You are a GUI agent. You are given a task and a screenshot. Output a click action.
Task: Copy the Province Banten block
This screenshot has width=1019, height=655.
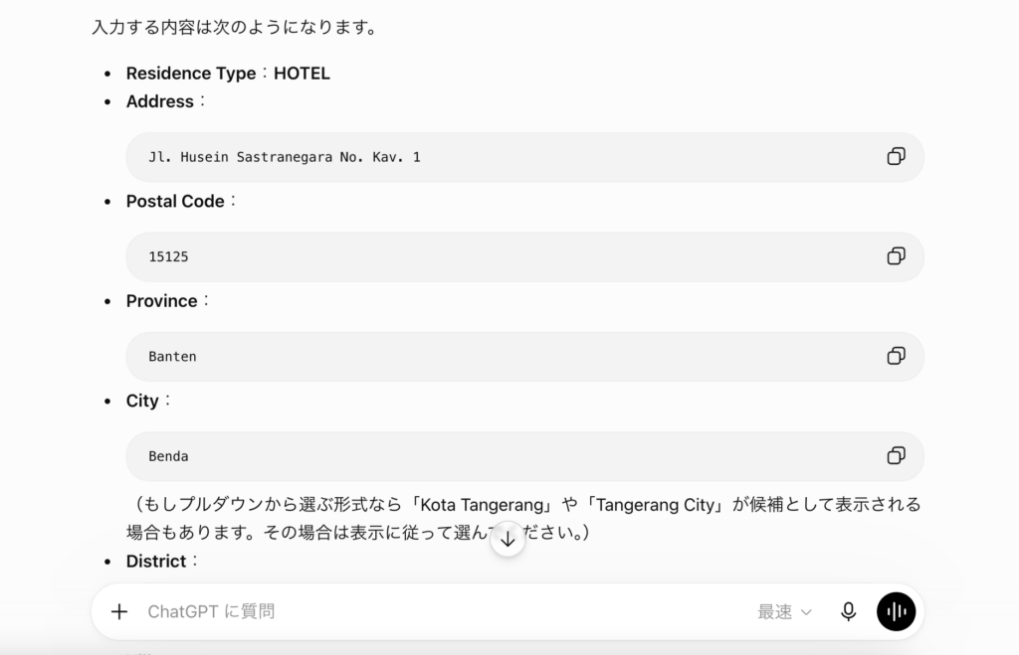point(896,356)
